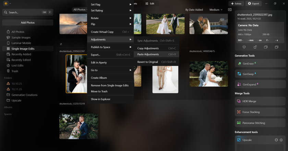Select the couple by the pond thumbnail
This screenshot has width=288, height=151.
(x=209, y=74)
